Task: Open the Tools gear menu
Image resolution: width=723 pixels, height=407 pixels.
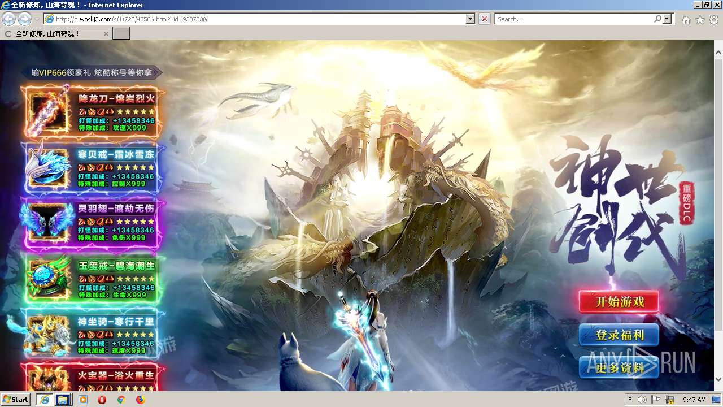Action: click(714, 20)
